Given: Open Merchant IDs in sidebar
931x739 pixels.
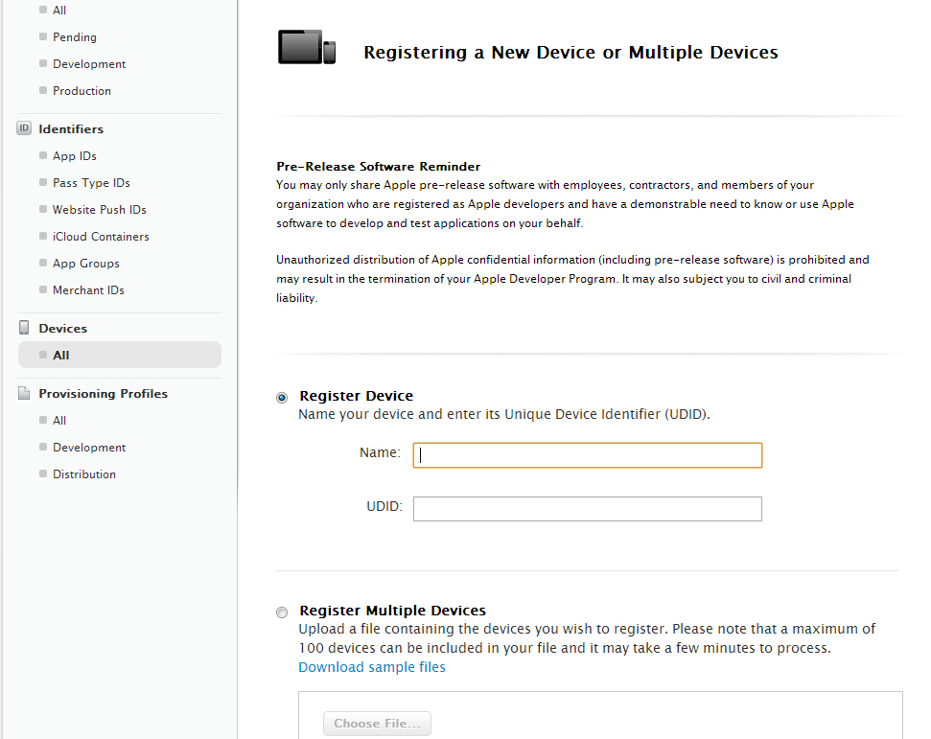Looking at the screenshot, I should [88, 289].
